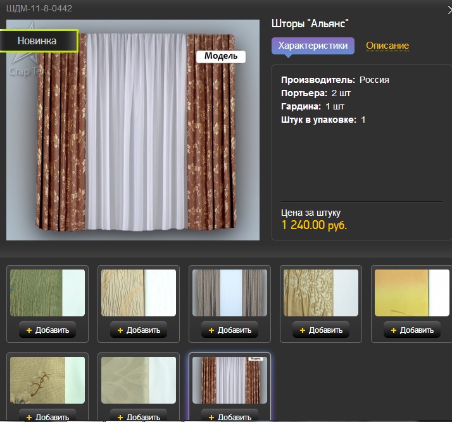Click plus icon under green fabric
This screenshot has height=422, width=452.
29,330
